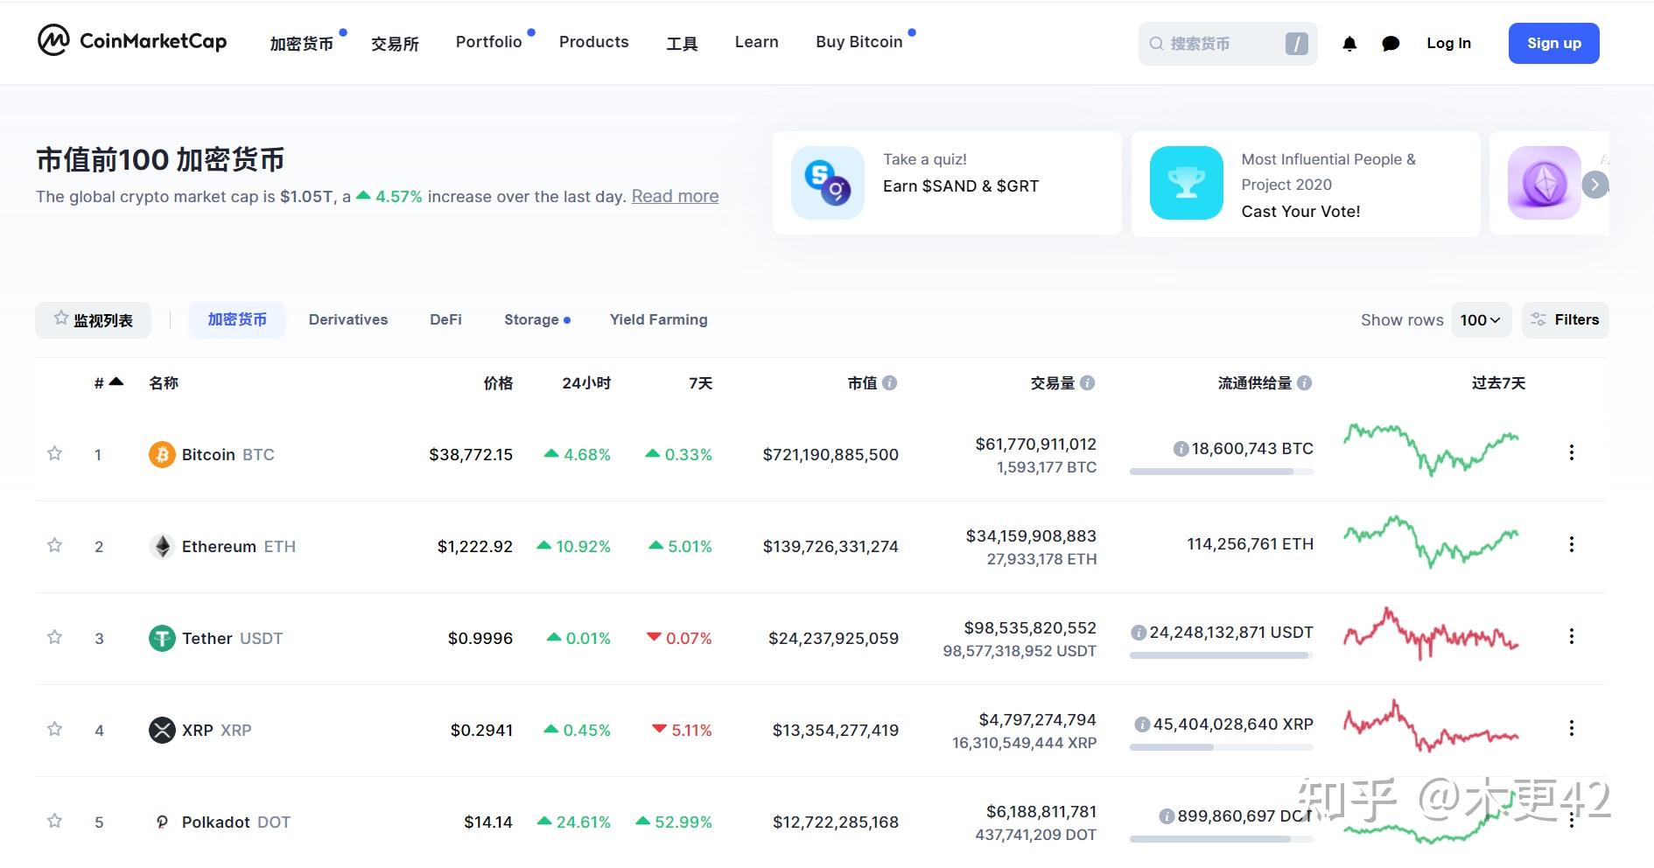Open the 监视列表 watchlist button
Image resolution: width=1654 pixels, height=868 pixels.
(x=93, y=320)
